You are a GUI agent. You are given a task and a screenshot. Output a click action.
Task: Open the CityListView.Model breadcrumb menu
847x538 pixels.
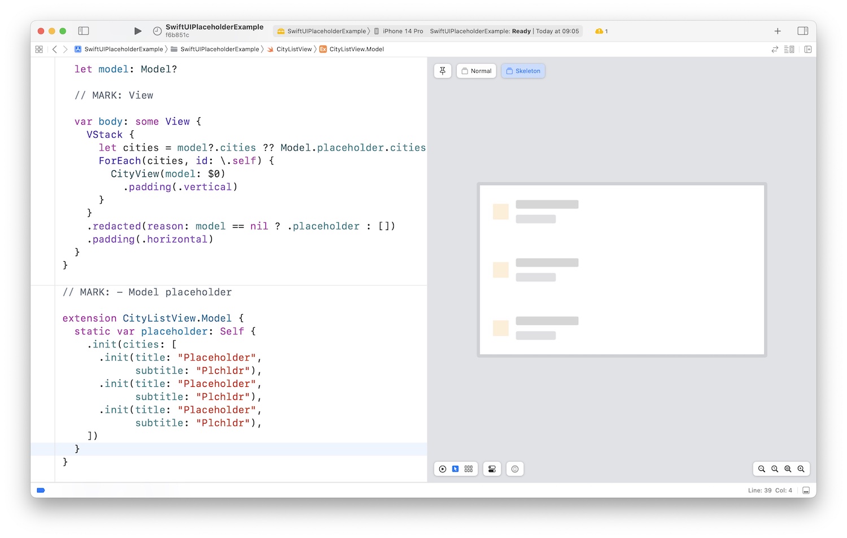coord(356,50)
